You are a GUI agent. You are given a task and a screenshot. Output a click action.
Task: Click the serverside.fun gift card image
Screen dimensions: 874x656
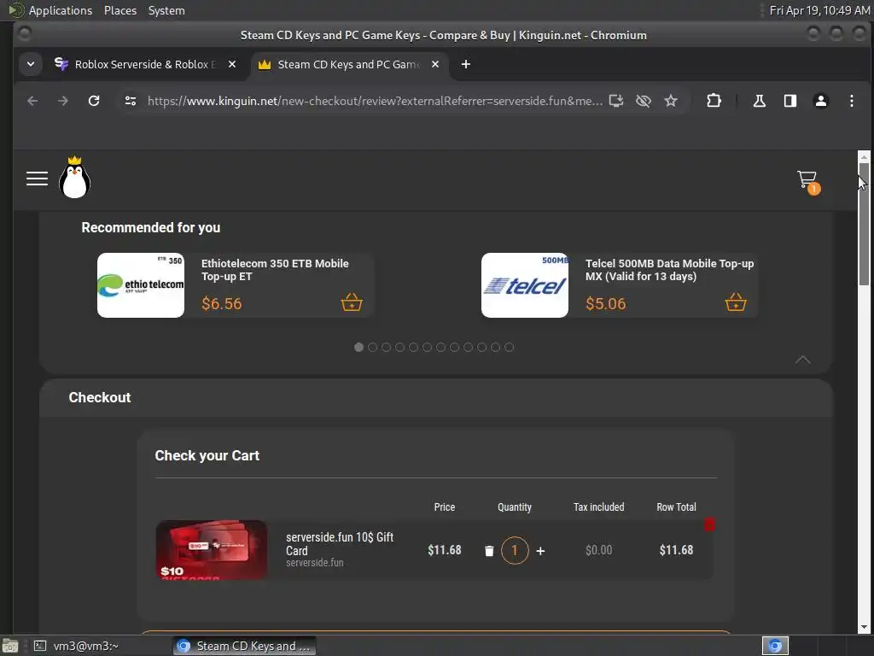pos(212,550)
